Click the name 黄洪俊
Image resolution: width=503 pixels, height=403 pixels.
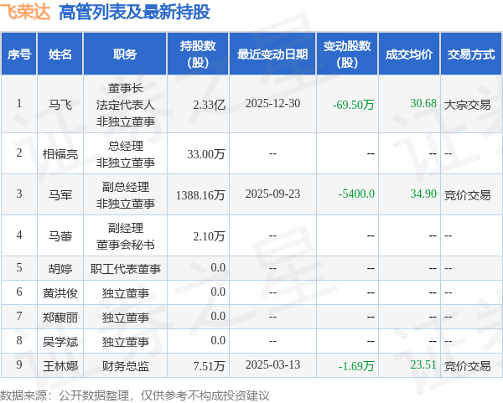pyautogui.click(x=60, y=292)
